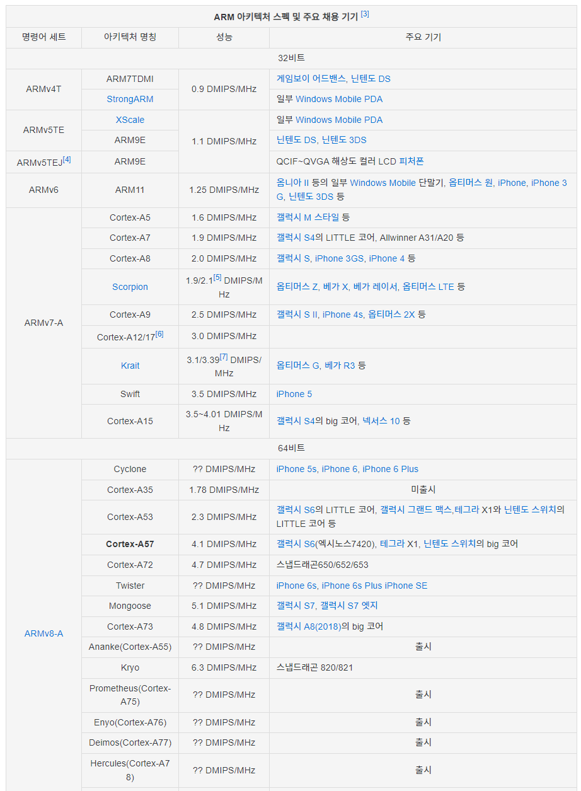Open the 옴니아 II link
This screenshot has height=791, width=581.
pos(293,183)
